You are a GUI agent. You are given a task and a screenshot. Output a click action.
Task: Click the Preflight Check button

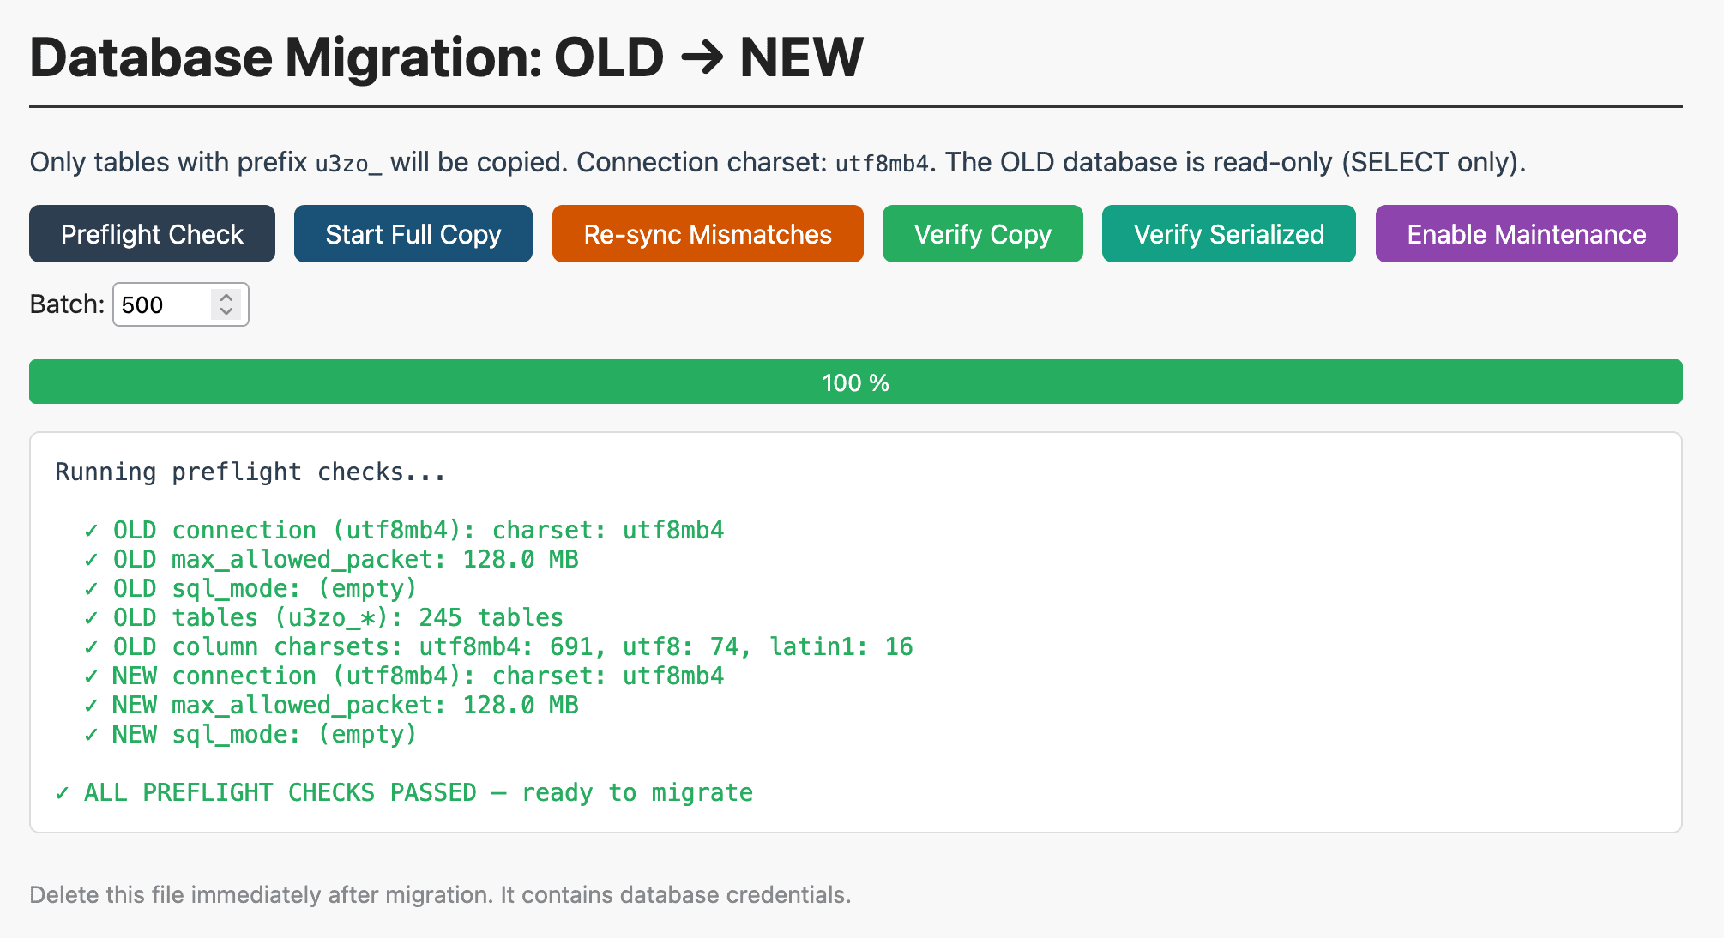click(152, 234)
